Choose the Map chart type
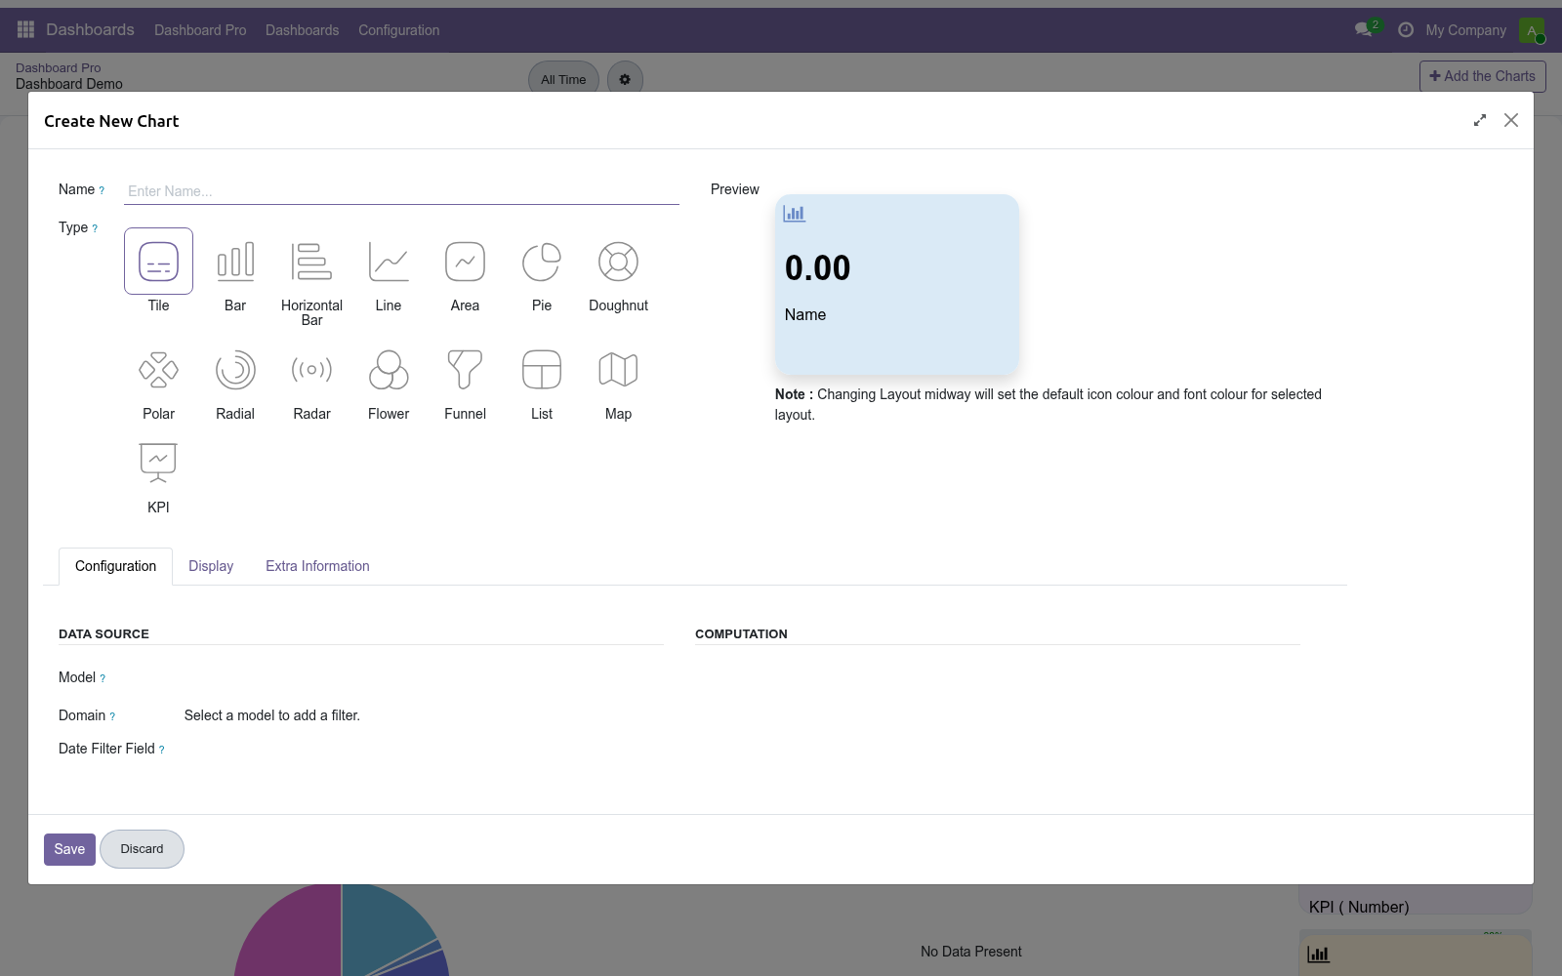The image size is (1562, 976). coord(618,370)
